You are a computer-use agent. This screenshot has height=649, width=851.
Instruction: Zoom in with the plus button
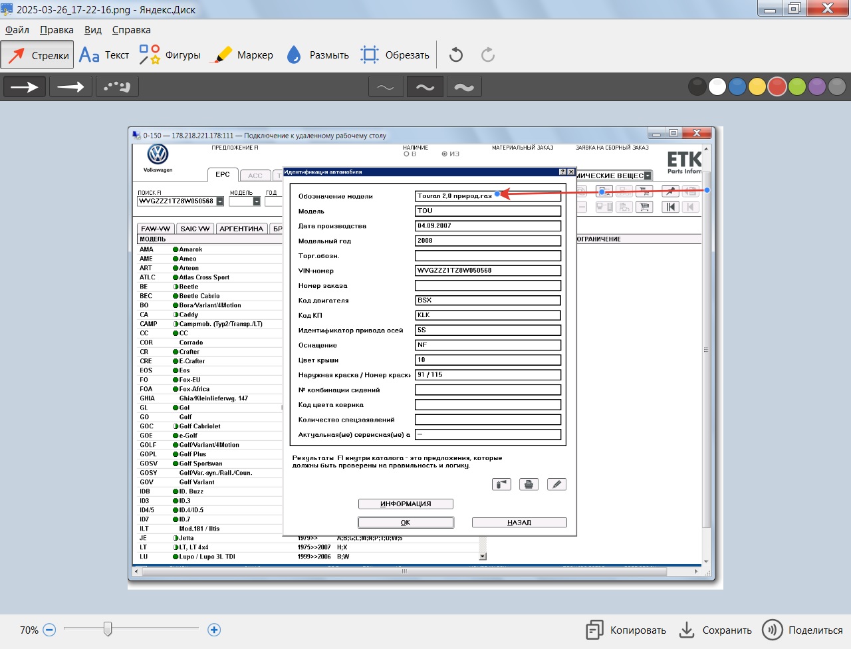214,630
